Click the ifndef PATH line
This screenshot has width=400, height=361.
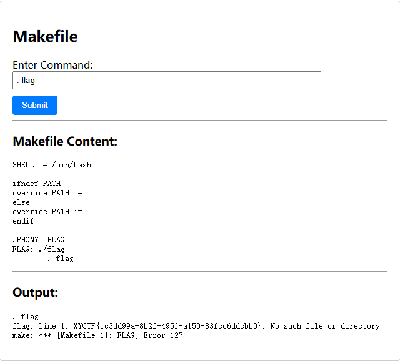(x=37, y=184)
